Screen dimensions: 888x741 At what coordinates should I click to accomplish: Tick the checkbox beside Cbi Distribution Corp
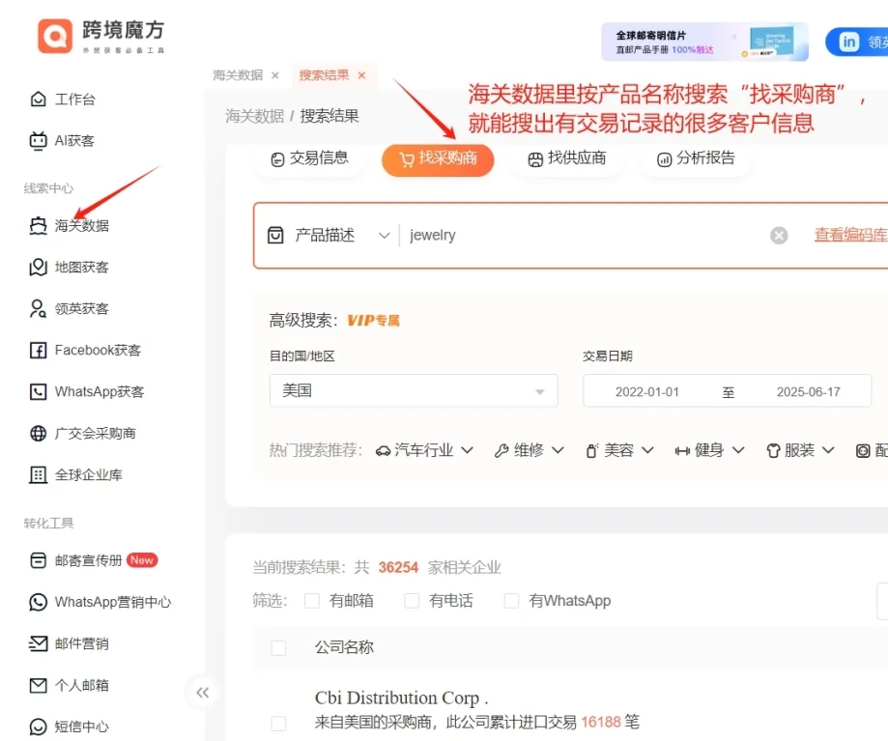point(279,722)
